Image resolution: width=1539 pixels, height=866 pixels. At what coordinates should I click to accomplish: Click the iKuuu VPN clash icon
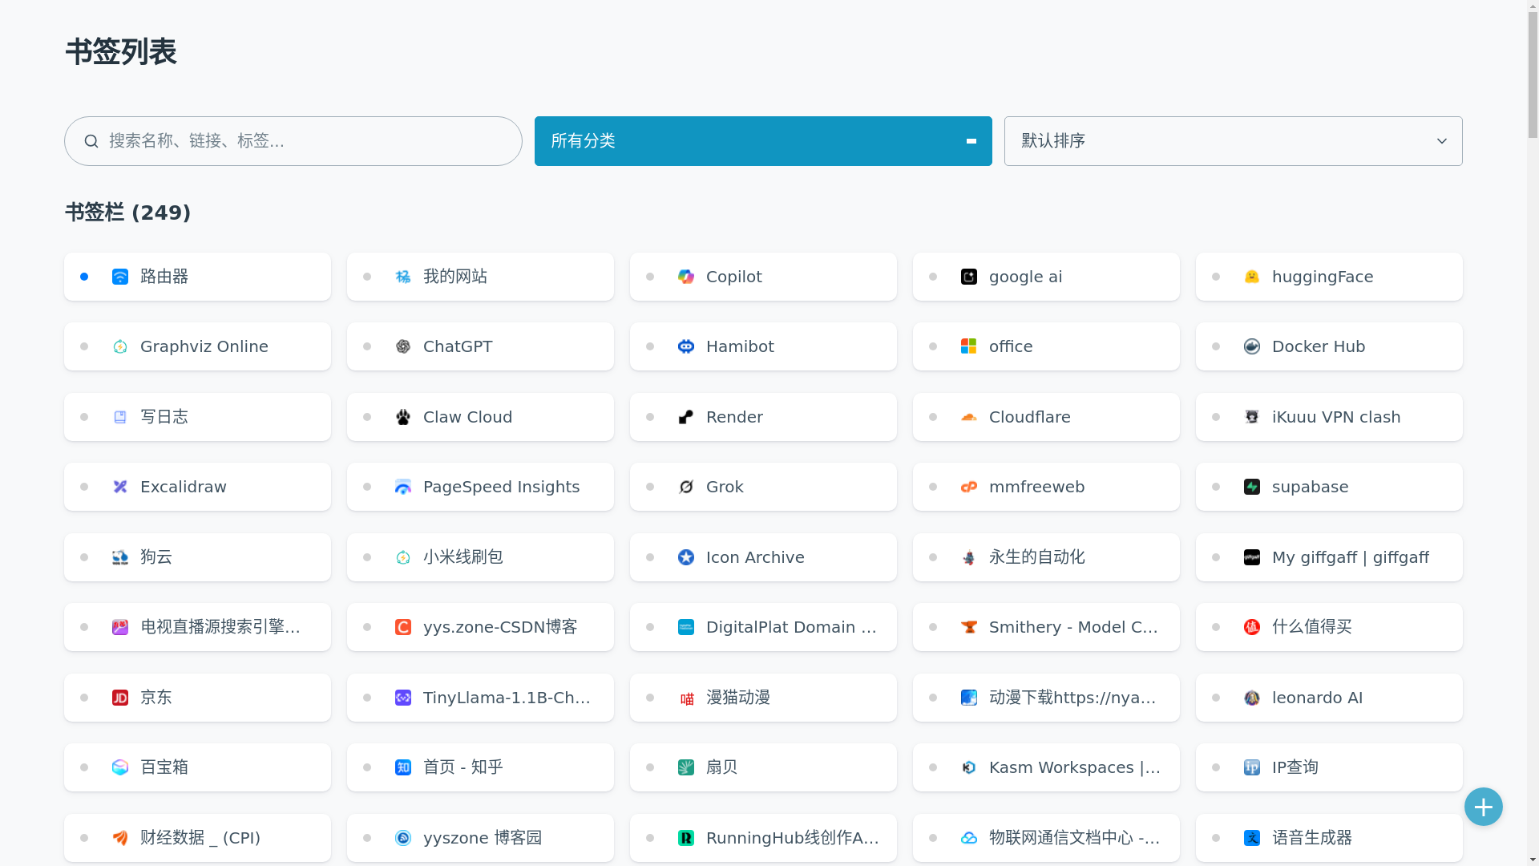pyautogui.click(x=1252, y=417)
